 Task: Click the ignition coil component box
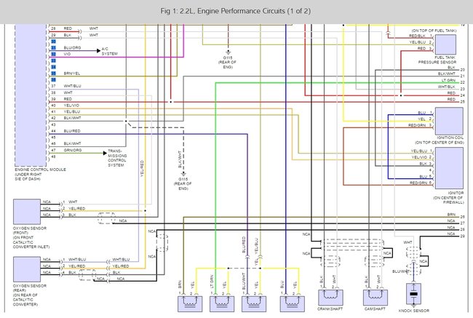449,121
